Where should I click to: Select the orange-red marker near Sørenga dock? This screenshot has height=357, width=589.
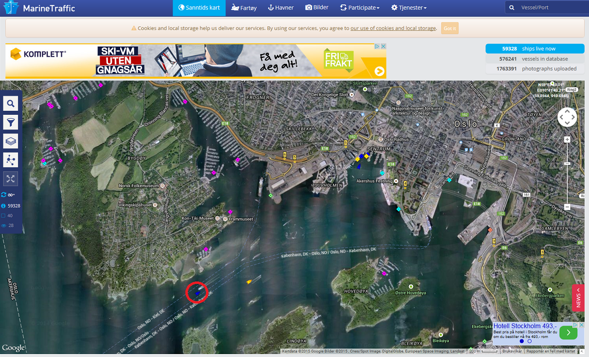click(489, 230)
